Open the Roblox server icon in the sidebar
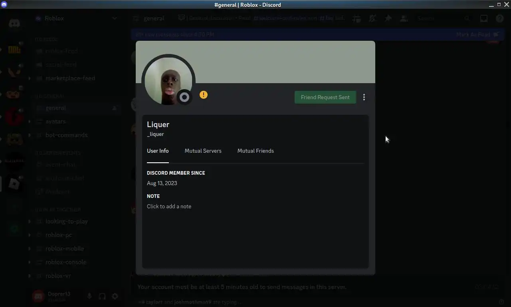Screen dimensions: 511x307 (14, 184)
